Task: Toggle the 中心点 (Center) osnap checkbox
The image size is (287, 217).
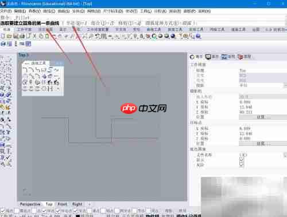Action: (x=57, y=211)
